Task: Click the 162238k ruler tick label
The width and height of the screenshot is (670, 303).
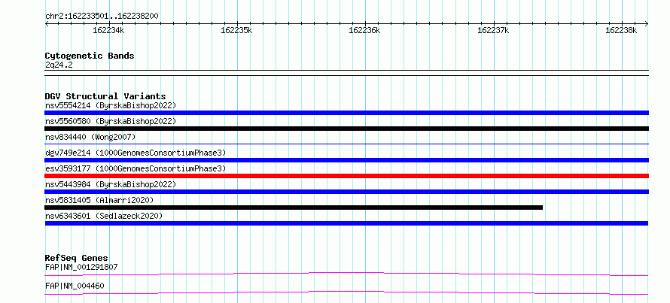Action: point(621,30)
